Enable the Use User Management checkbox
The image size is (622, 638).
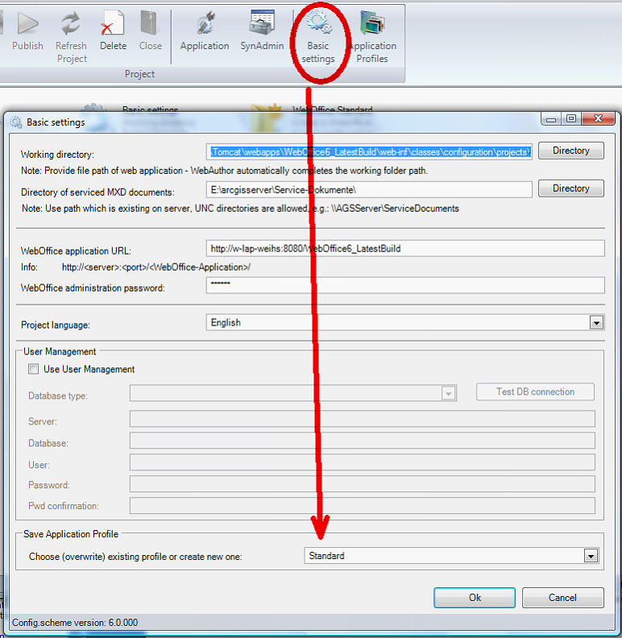[x=33, y=369]
